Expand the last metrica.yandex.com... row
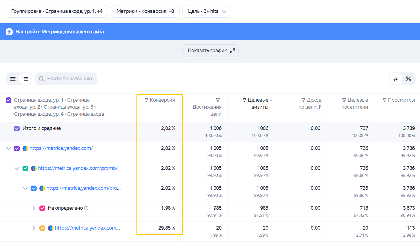 (34, 228)
